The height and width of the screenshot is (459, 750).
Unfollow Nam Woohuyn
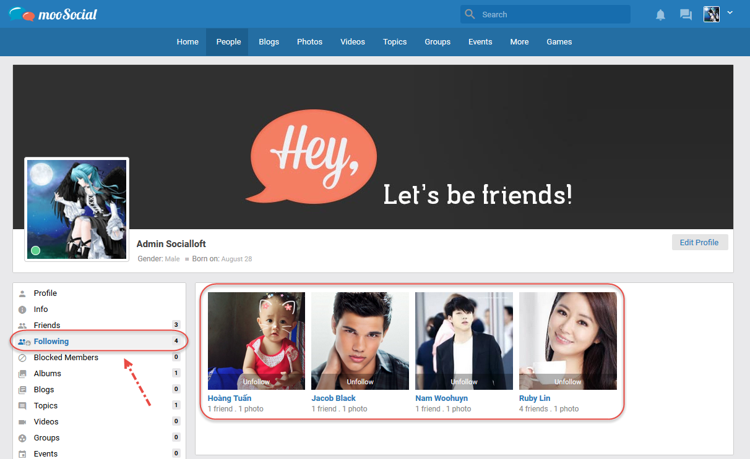[x=464, y=382]
